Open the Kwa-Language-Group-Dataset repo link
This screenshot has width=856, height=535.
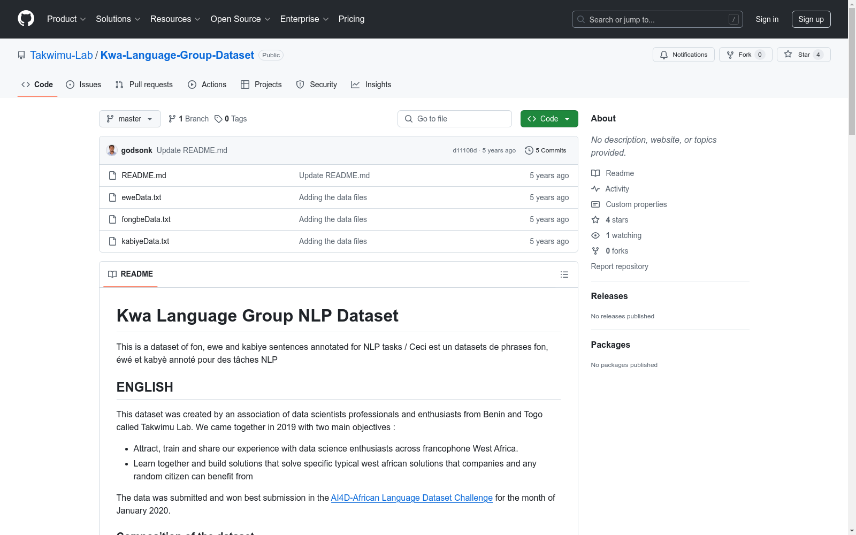pos(177,55)
